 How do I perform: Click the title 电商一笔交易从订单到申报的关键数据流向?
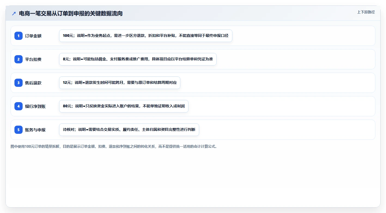71,13
